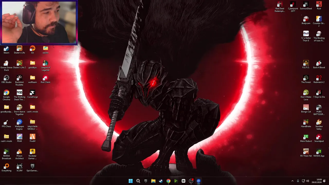Open EpicGames desktop shortcut

tap(32, 168)
